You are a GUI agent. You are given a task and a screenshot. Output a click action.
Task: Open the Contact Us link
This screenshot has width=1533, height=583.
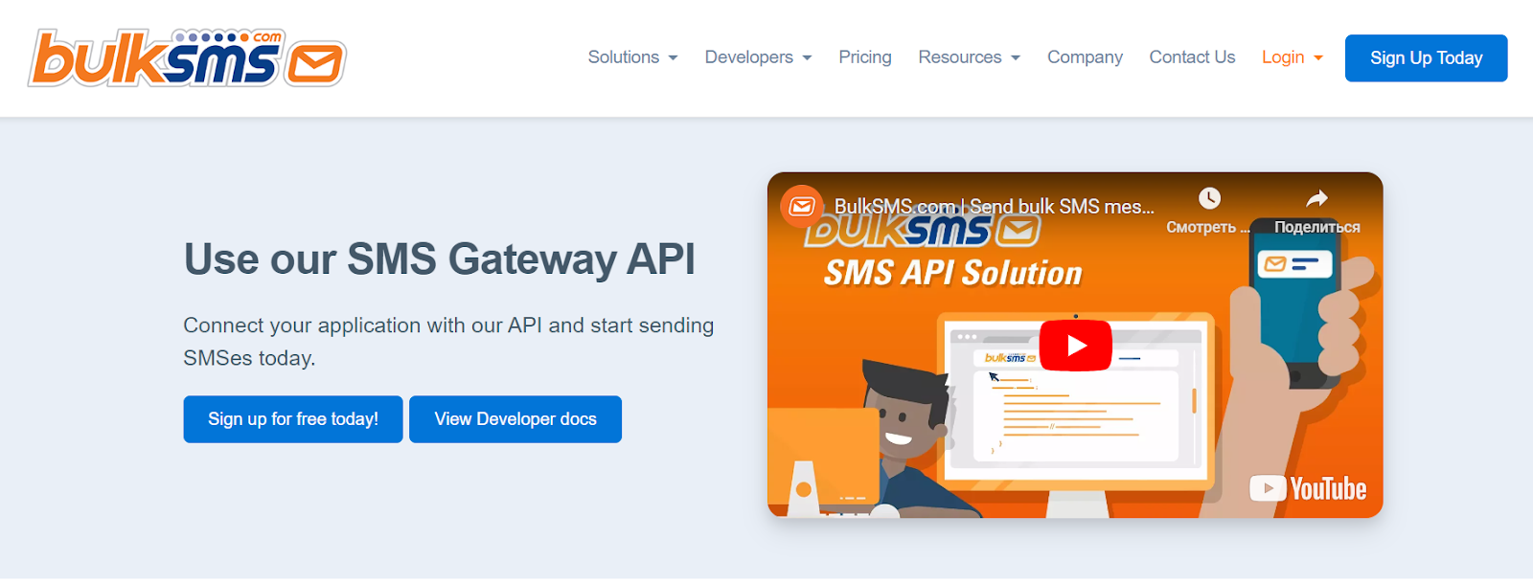1192,57
